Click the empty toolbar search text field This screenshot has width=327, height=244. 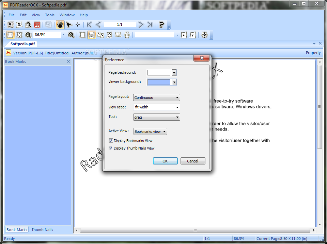(x=155, y=35)
